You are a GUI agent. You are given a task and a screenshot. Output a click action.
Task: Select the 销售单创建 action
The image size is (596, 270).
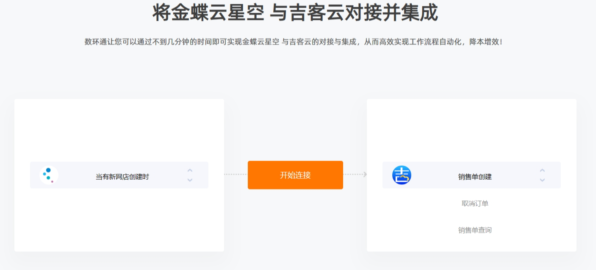coord(475,177)
